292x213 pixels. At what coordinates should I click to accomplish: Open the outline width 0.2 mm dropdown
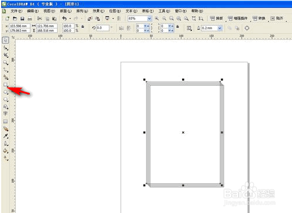coord(220,28)
